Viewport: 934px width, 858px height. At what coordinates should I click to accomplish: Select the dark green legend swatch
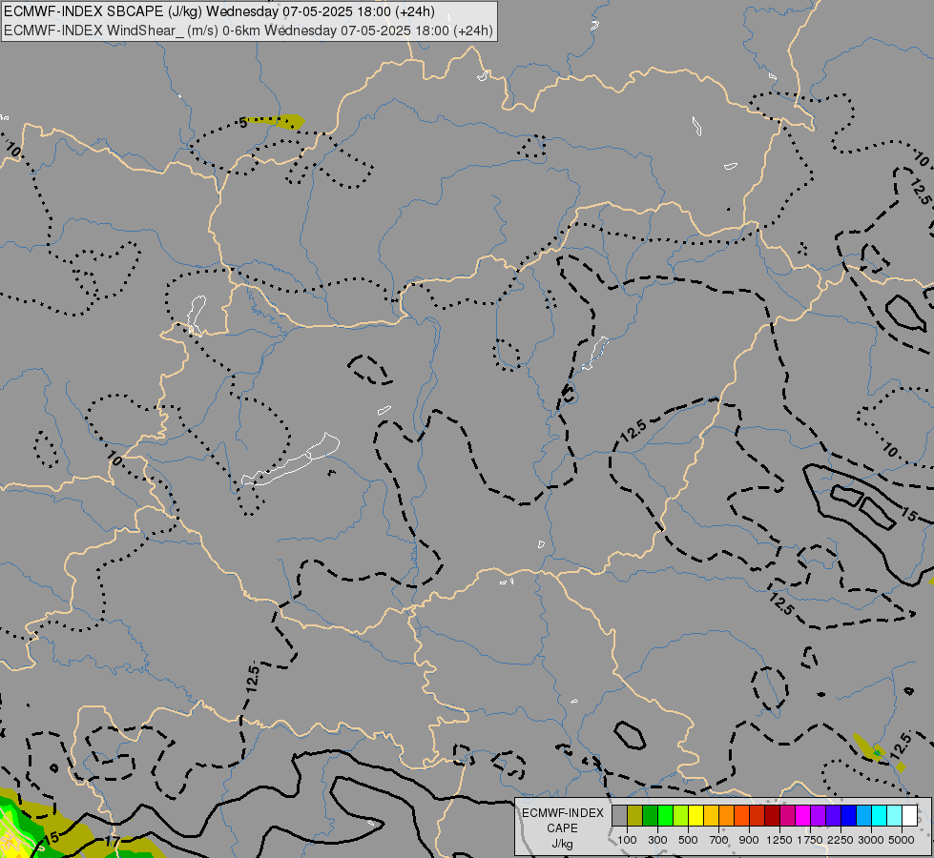[x=651, y=815]
